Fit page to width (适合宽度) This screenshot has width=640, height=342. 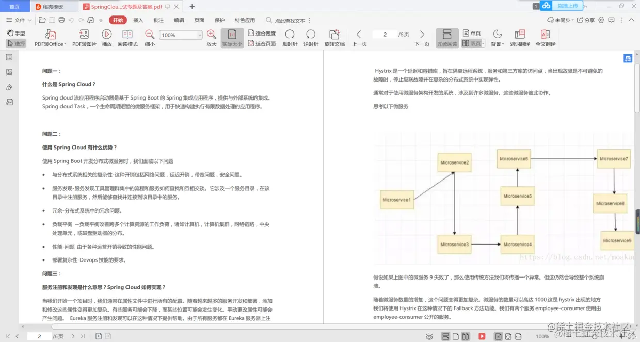(x=262, y=33)
